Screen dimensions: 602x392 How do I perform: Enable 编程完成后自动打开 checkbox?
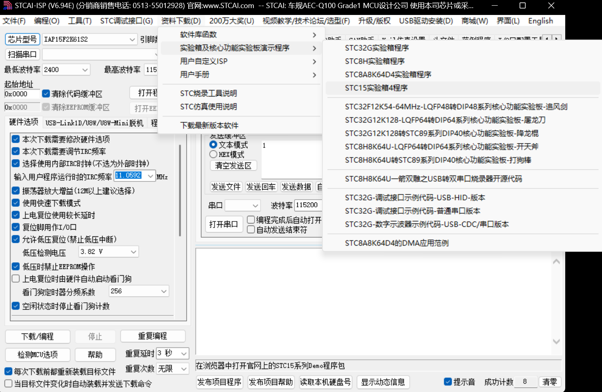click(x=251, y=219)
